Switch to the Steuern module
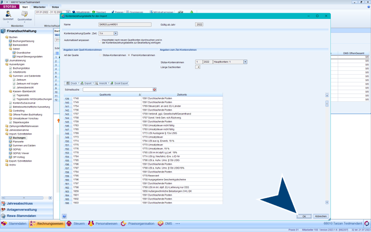This screenshot has height=232, width=371. click(x=75, y=223)
